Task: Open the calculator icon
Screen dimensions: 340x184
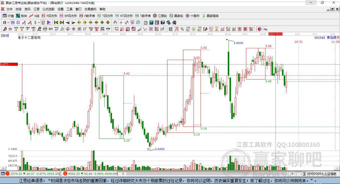Action: click(151, 23)
